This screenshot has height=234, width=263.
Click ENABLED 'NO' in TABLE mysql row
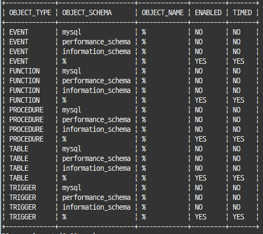click(x=199, y=149)
